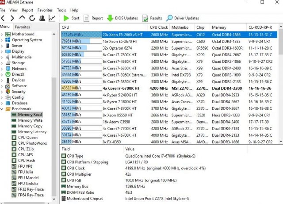
Task: Click the BIOS Updates green download arrow
Action: 110,18
